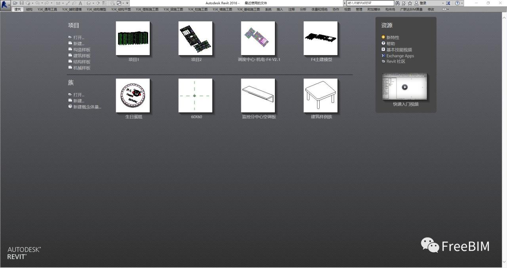The image size is (507, 268).
Task: Open the Quick Access Toolbar customize dropdown
Action: click(x=128, y=3)
